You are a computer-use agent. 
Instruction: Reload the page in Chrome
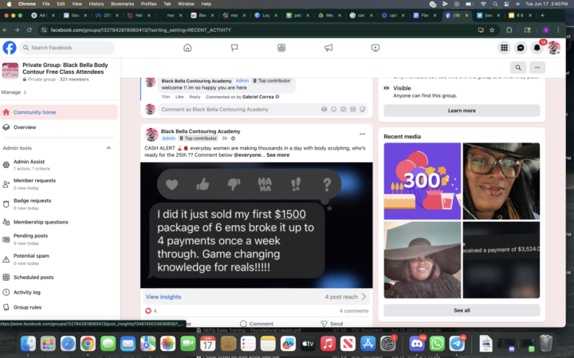coord(29,30)
